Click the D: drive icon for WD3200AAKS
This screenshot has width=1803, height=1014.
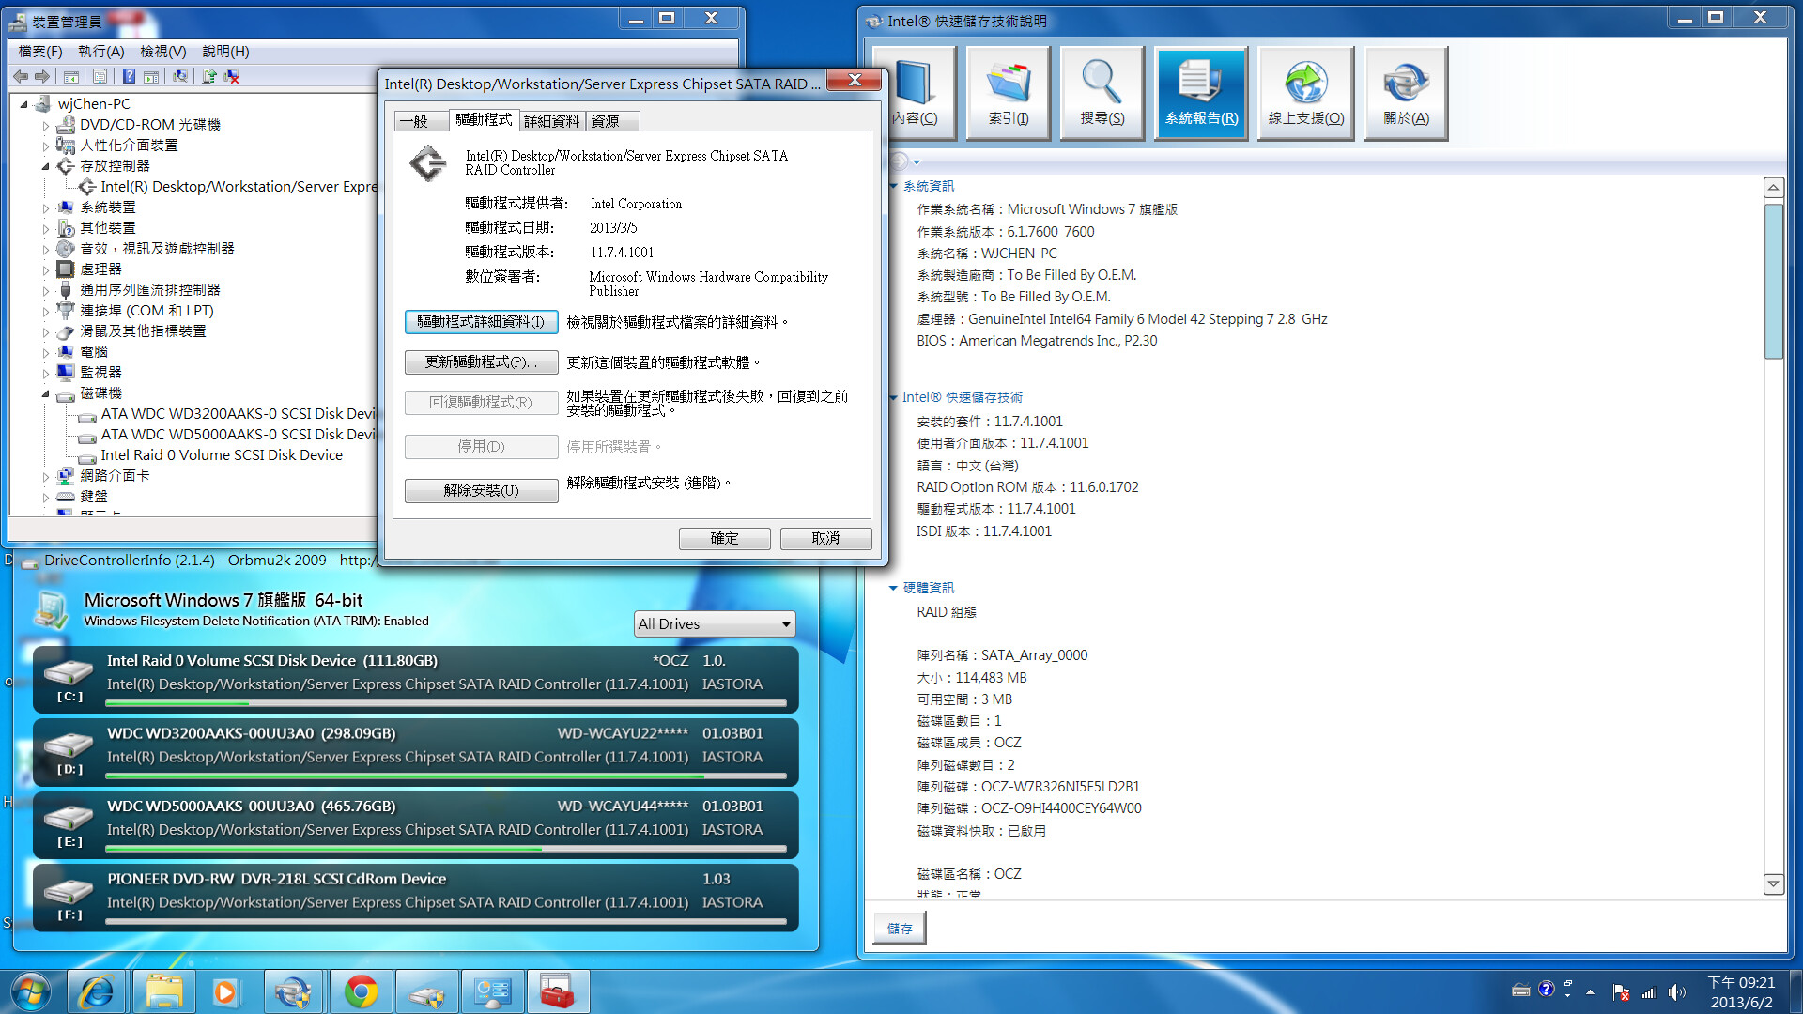pyautogui.click(x=69, y=745)
